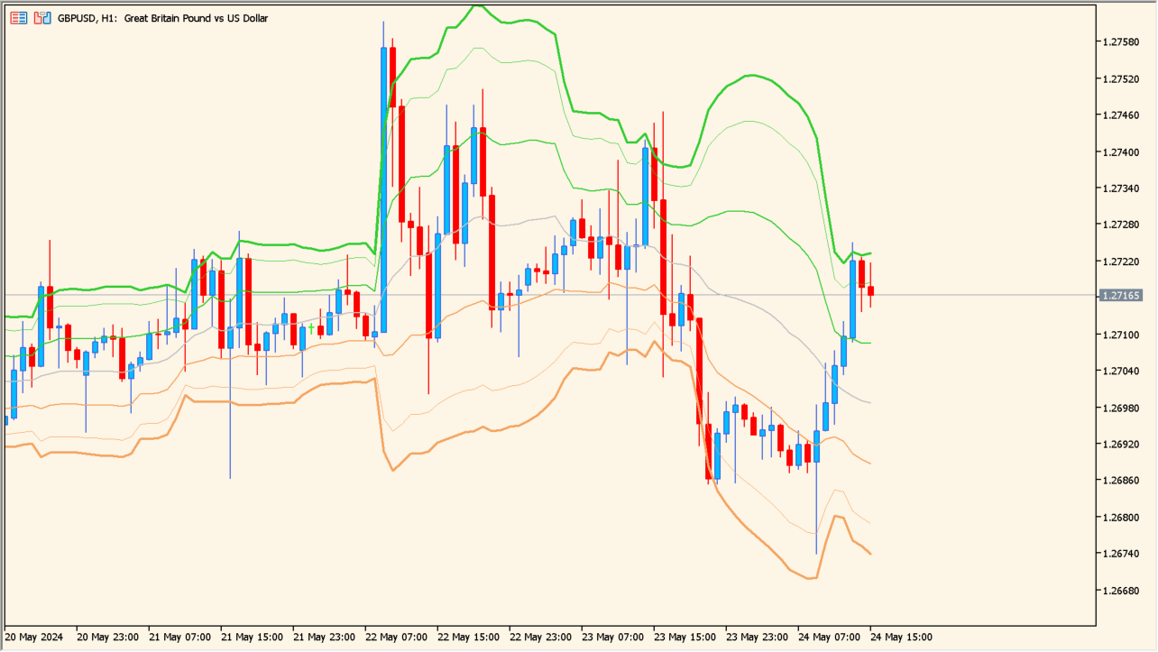Click the 24 May 07:00 time label
Viewport: 1158px width, 652px height.
click(829, 637)
